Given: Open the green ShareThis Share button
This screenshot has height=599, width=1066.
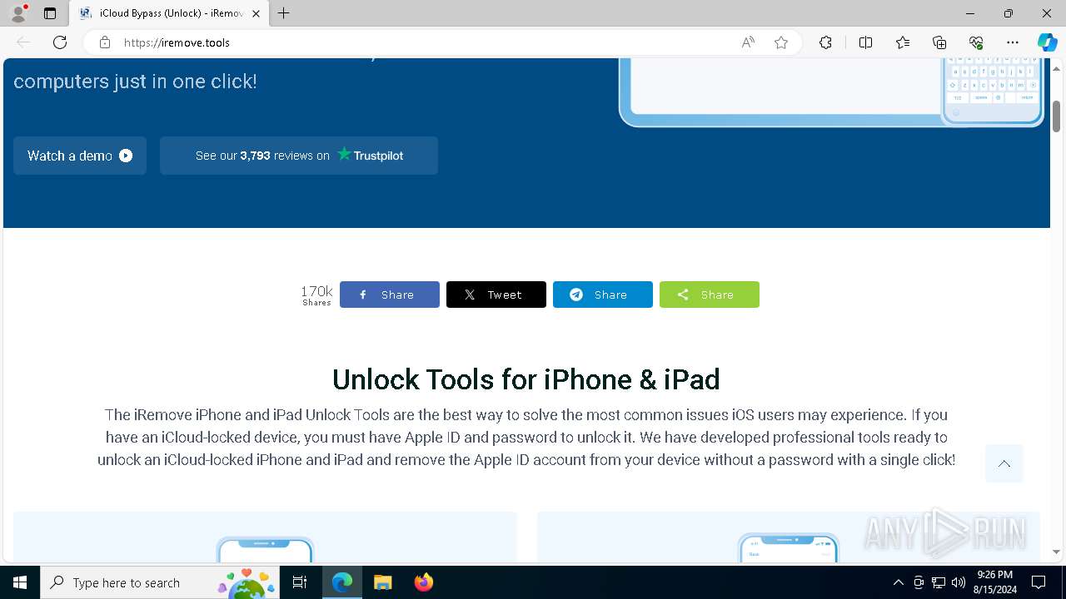Looking at the screenshot, I should click(x=710, y=295).
